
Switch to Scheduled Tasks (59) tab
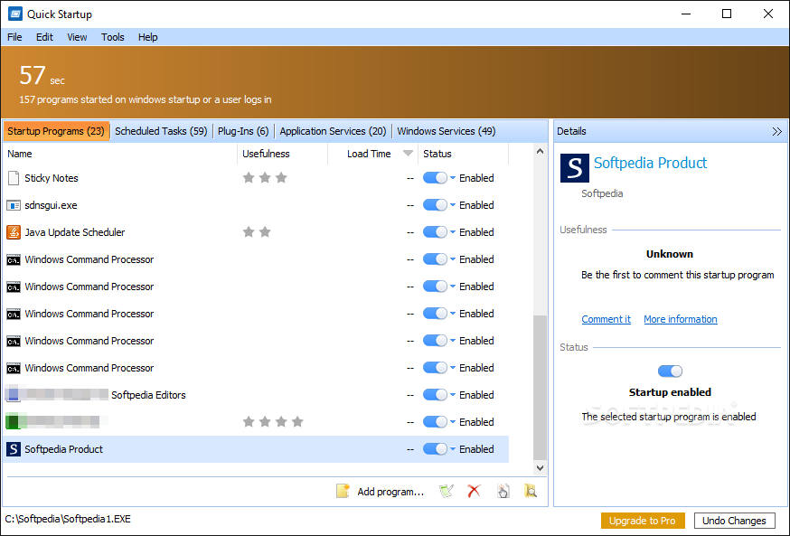click(161, 131)
